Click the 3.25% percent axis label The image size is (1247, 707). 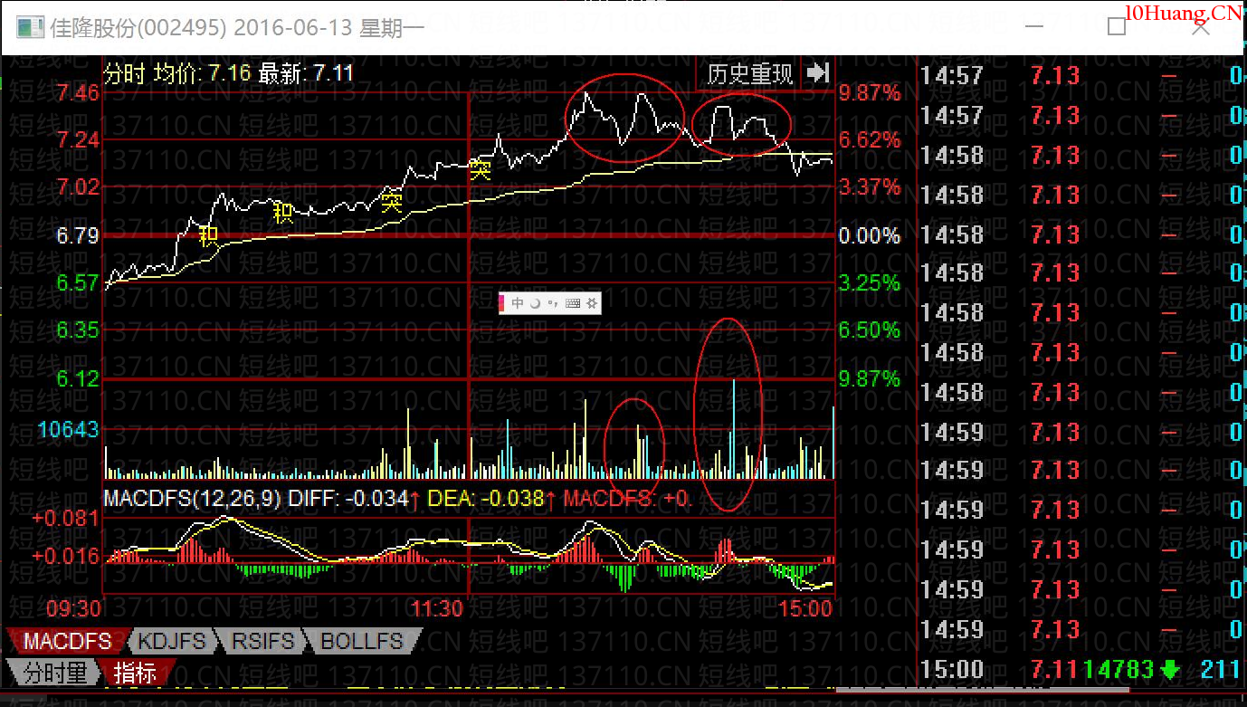[870, 283]
